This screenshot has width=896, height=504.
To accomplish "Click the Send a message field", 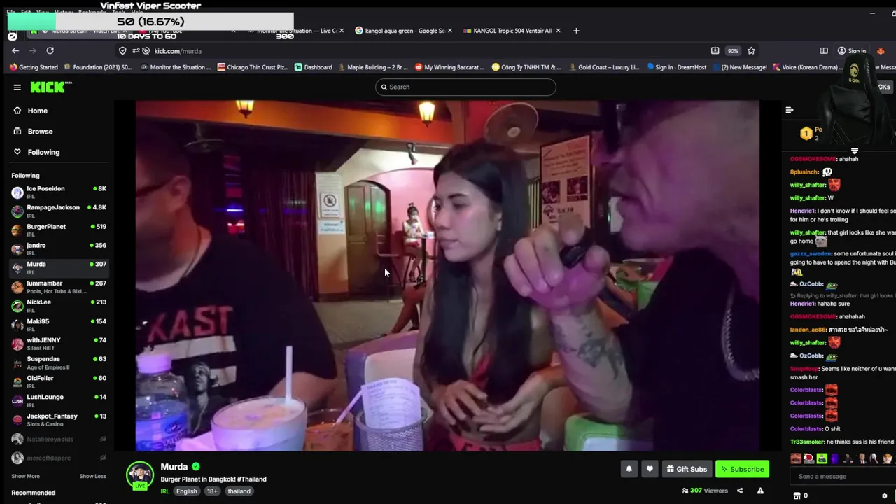I will click(842, 477).
